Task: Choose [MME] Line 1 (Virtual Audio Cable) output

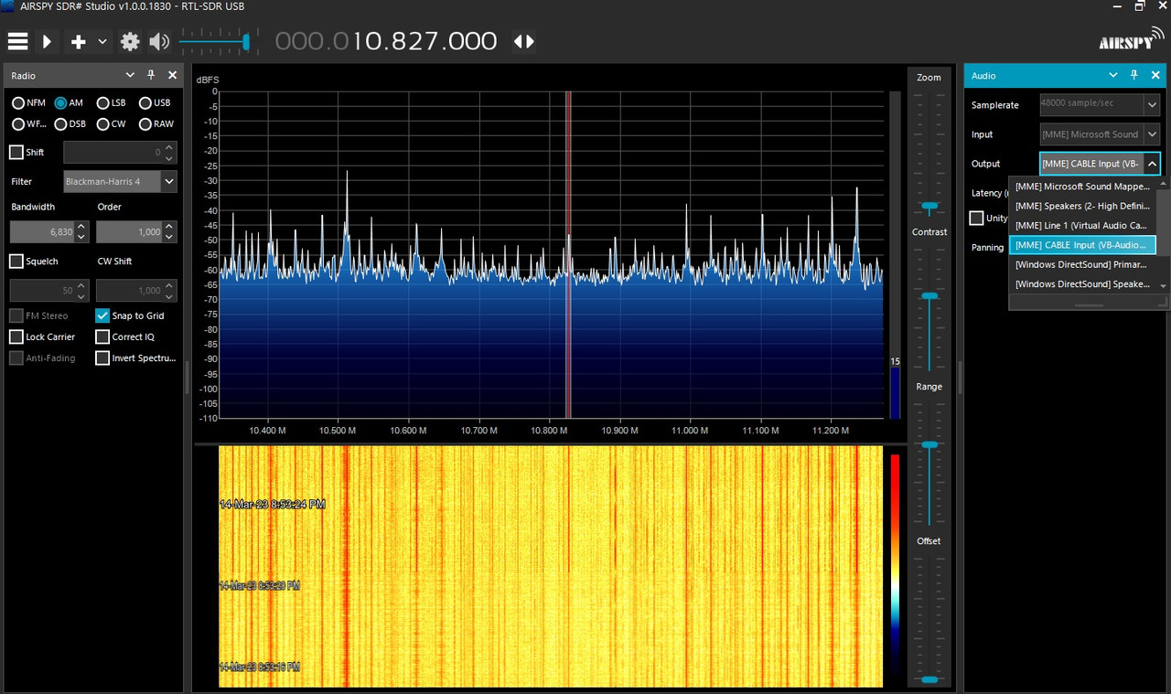Action: [x=1082, y=225]
